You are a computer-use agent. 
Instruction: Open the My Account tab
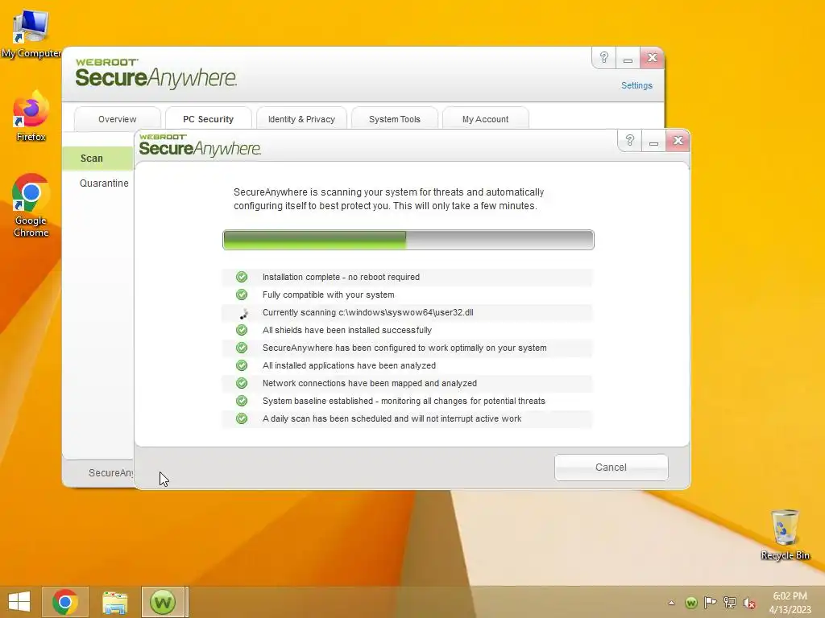point(485,119)
